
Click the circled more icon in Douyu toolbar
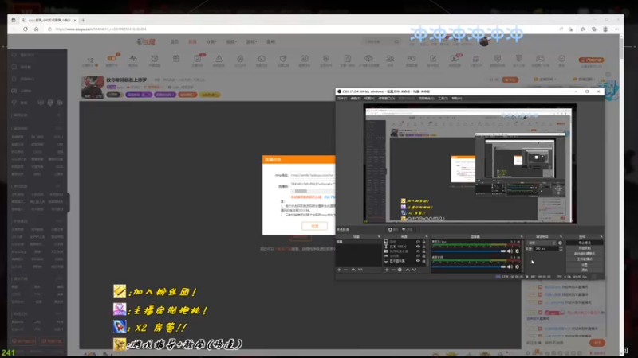pyautogui.click(x=561, y=59)
